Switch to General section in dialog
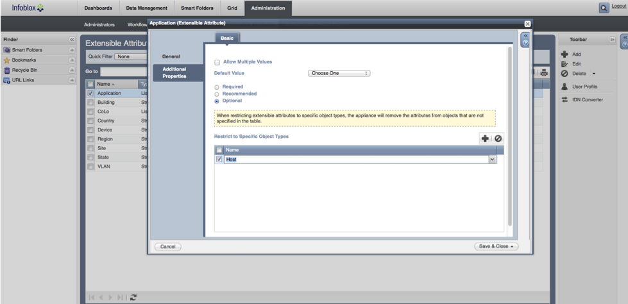This screenshot has height=304, width=628. tap(171, 56)
